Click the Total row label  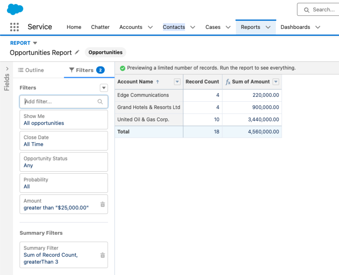click(123, 131)
